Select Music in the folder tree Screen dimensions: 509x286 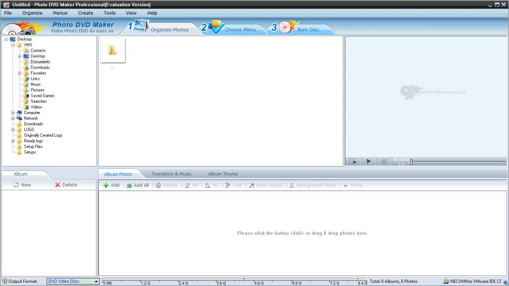coord(35,84)
